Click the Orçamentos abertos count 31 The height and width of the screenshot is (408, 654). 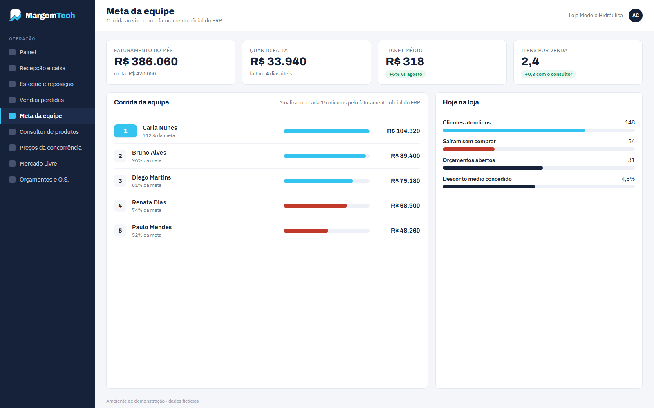(x=632, y=160)
